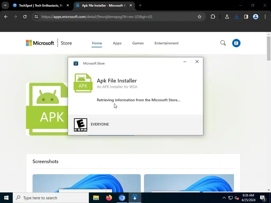Viewport: 271px width, 203px height.
Task: Switch to Chromium in taskbar
Action: (122, 198)
